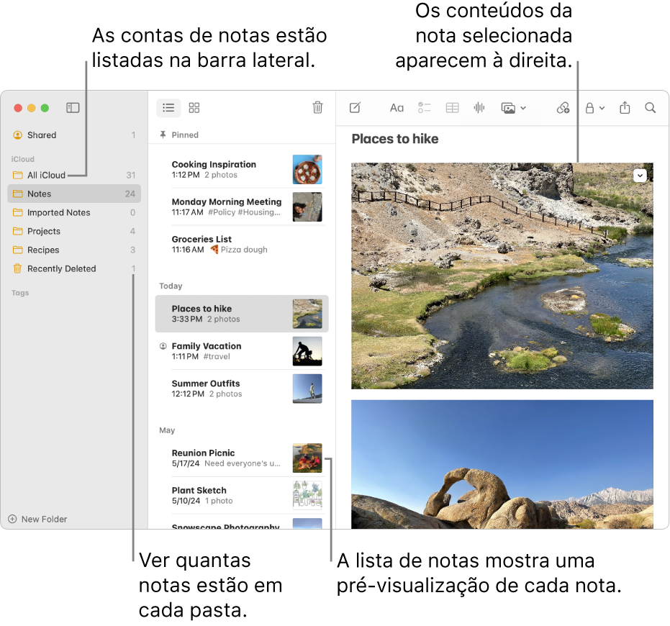Open the Plant Sketch note
Viewport: 670px width, 626px height.
coord(241,496)
